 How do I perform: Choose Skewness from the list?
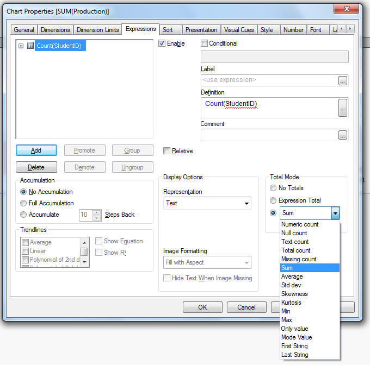tap(310, 294)
